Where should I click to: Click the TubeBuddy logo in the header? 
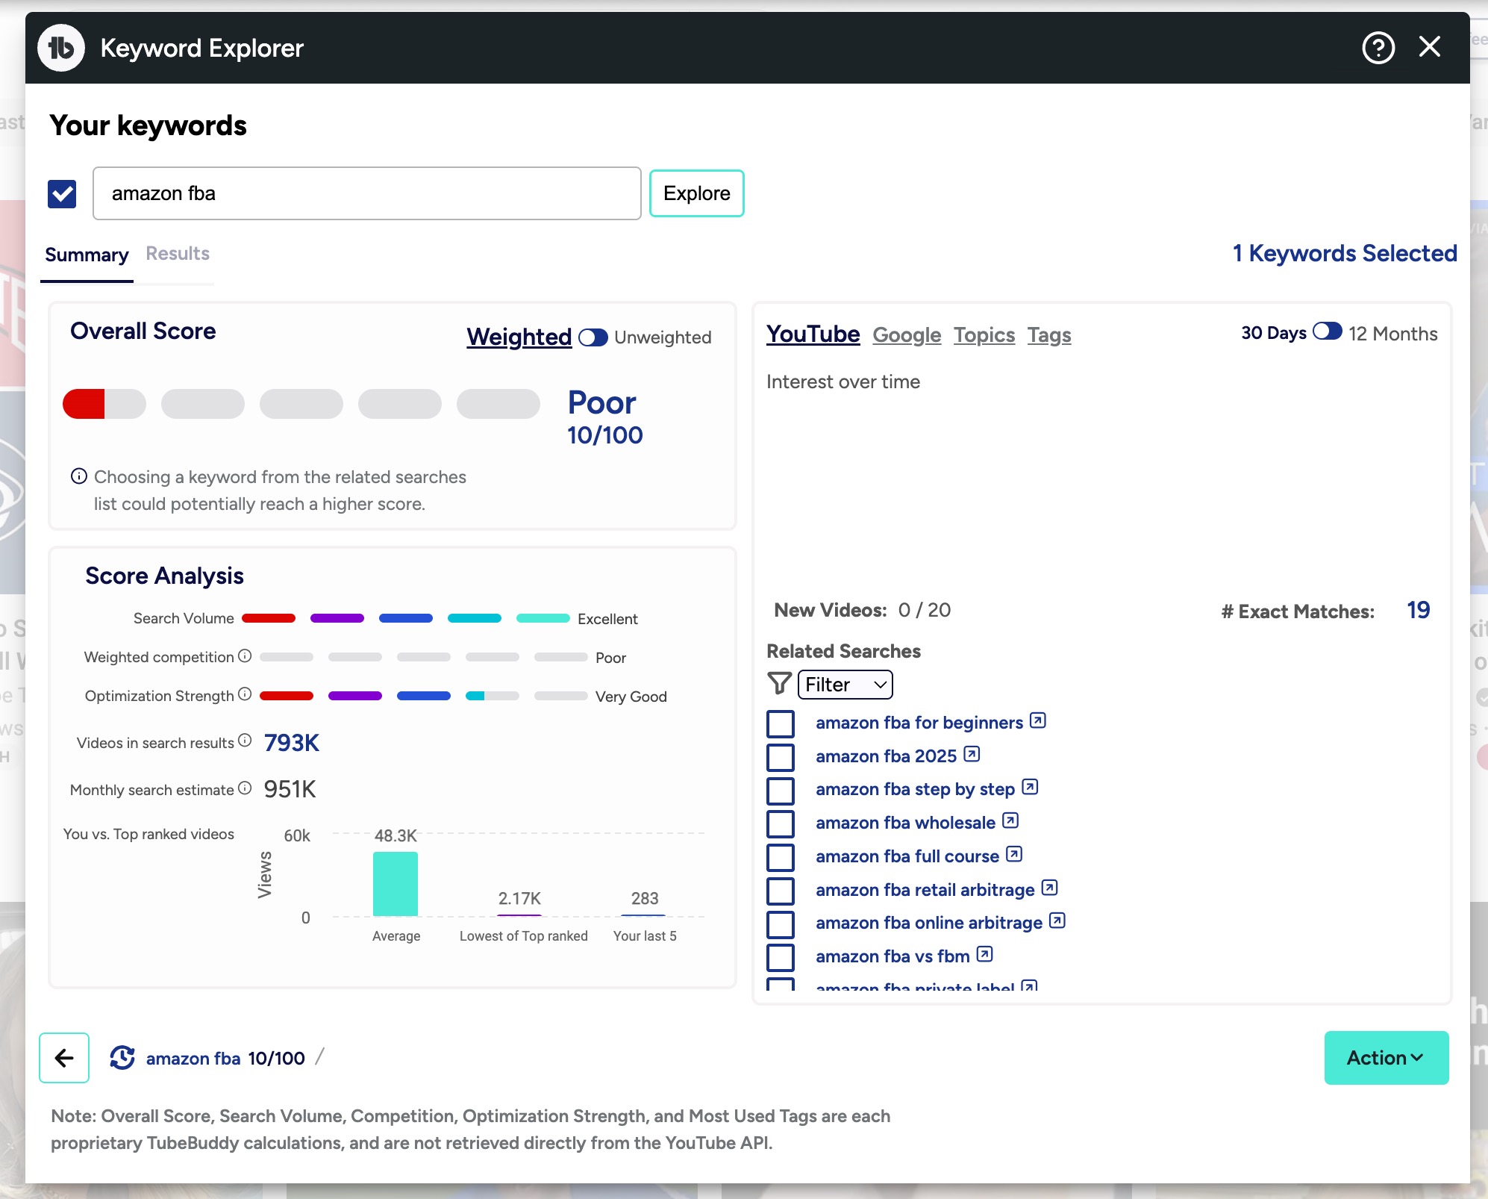click(x=61, y=47)
